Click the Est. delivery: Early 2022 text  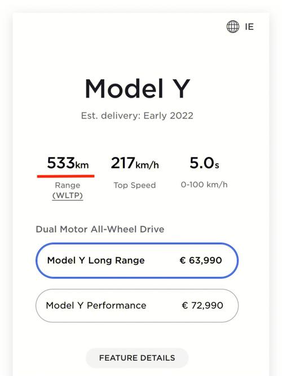coord(137,116)
